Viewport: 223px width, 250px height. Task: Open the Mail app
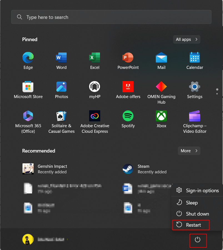click(x=161, y=61)
